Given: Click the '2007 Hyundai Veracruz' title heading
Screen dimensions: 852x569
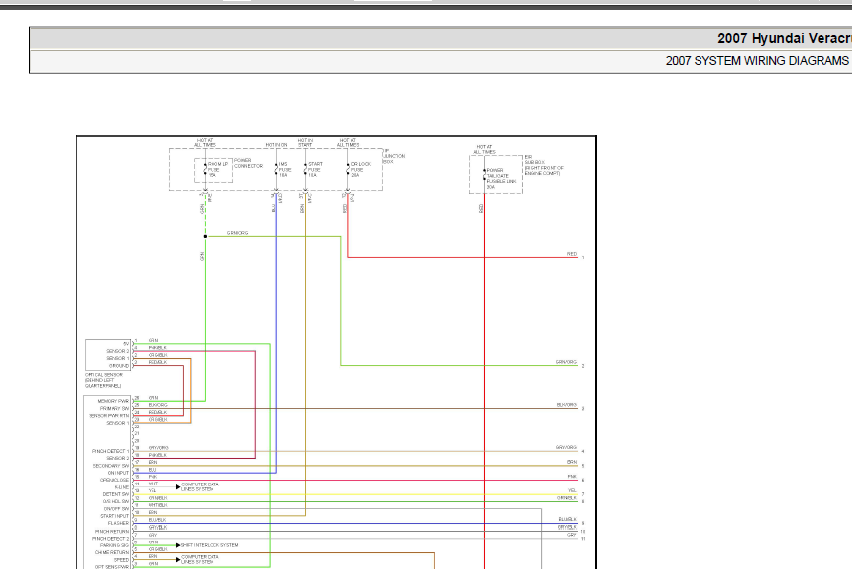Looking at the screenshot, I should 784,39.
